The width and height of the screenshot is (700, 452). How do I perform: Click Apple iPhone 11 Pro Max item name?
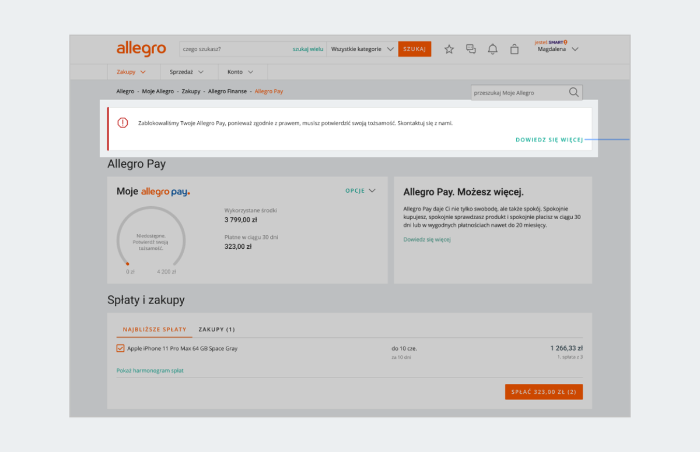183,348
